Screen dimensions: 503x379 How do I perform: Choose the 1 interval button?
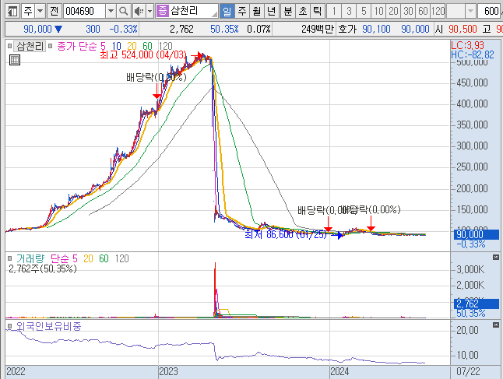click(334, 11)
